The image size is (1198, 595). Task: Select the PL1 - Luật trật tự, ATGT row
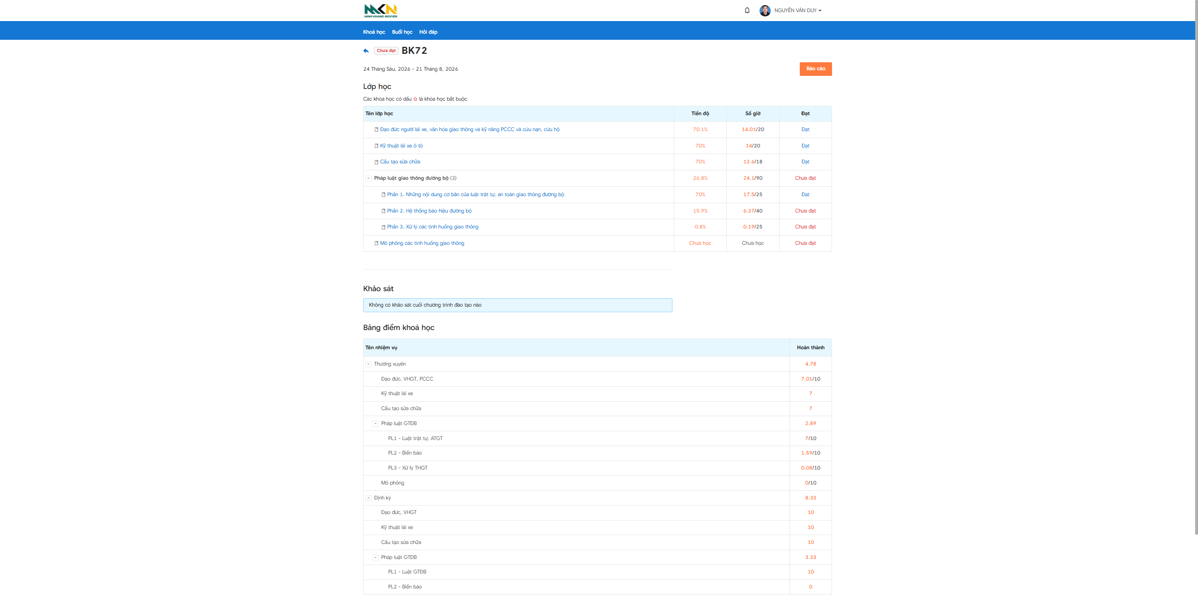(598, 439)
